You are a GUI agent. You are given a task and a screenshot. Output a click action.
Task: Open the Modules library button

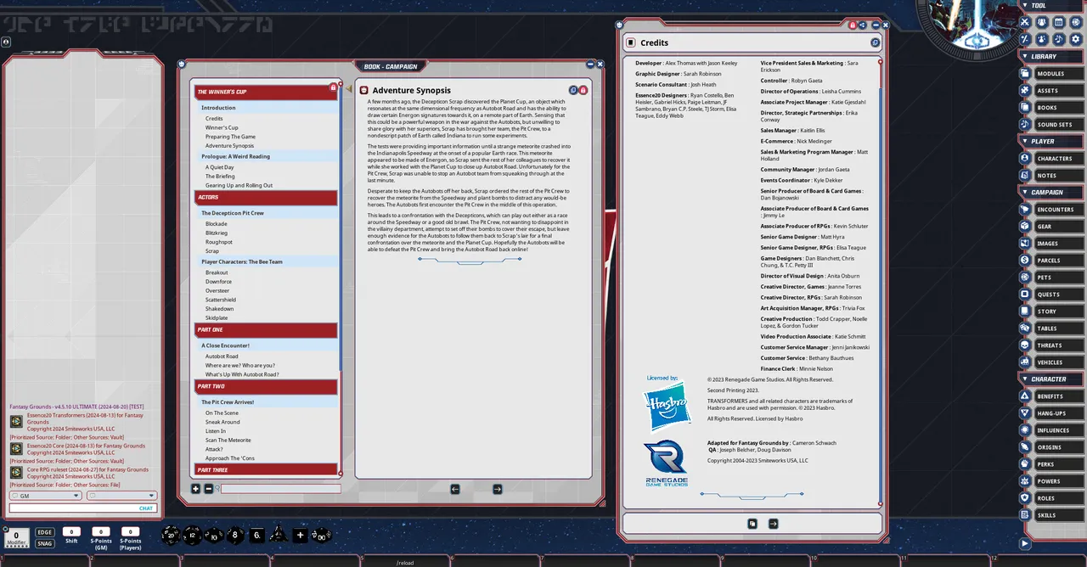(x=1050, y=74)
